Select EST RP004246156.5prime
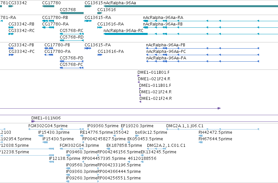The image size is (278, 183). tap(119, 152)
